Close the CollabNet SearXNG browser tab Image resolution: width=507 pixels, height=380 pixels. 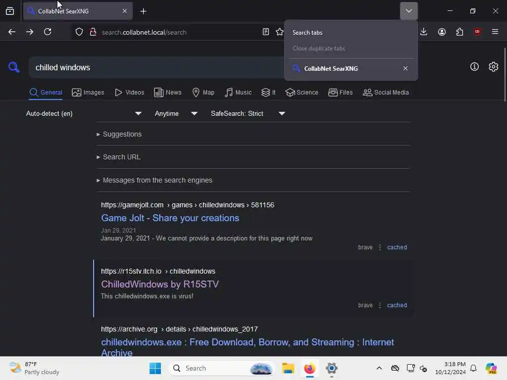125,11
